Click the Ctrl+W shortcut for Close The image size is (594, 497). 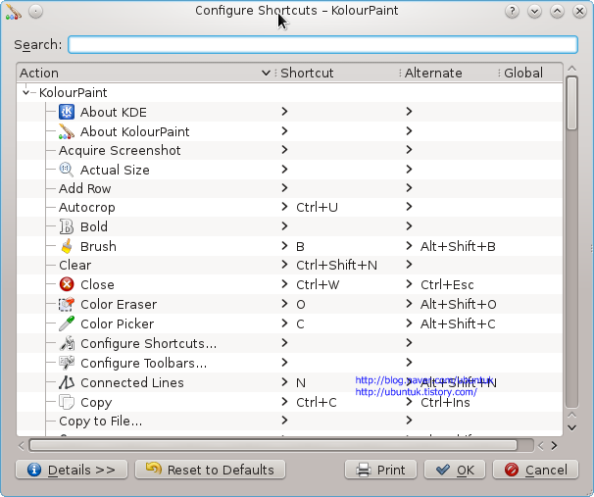pyautogui.click(x=318, y=285)
